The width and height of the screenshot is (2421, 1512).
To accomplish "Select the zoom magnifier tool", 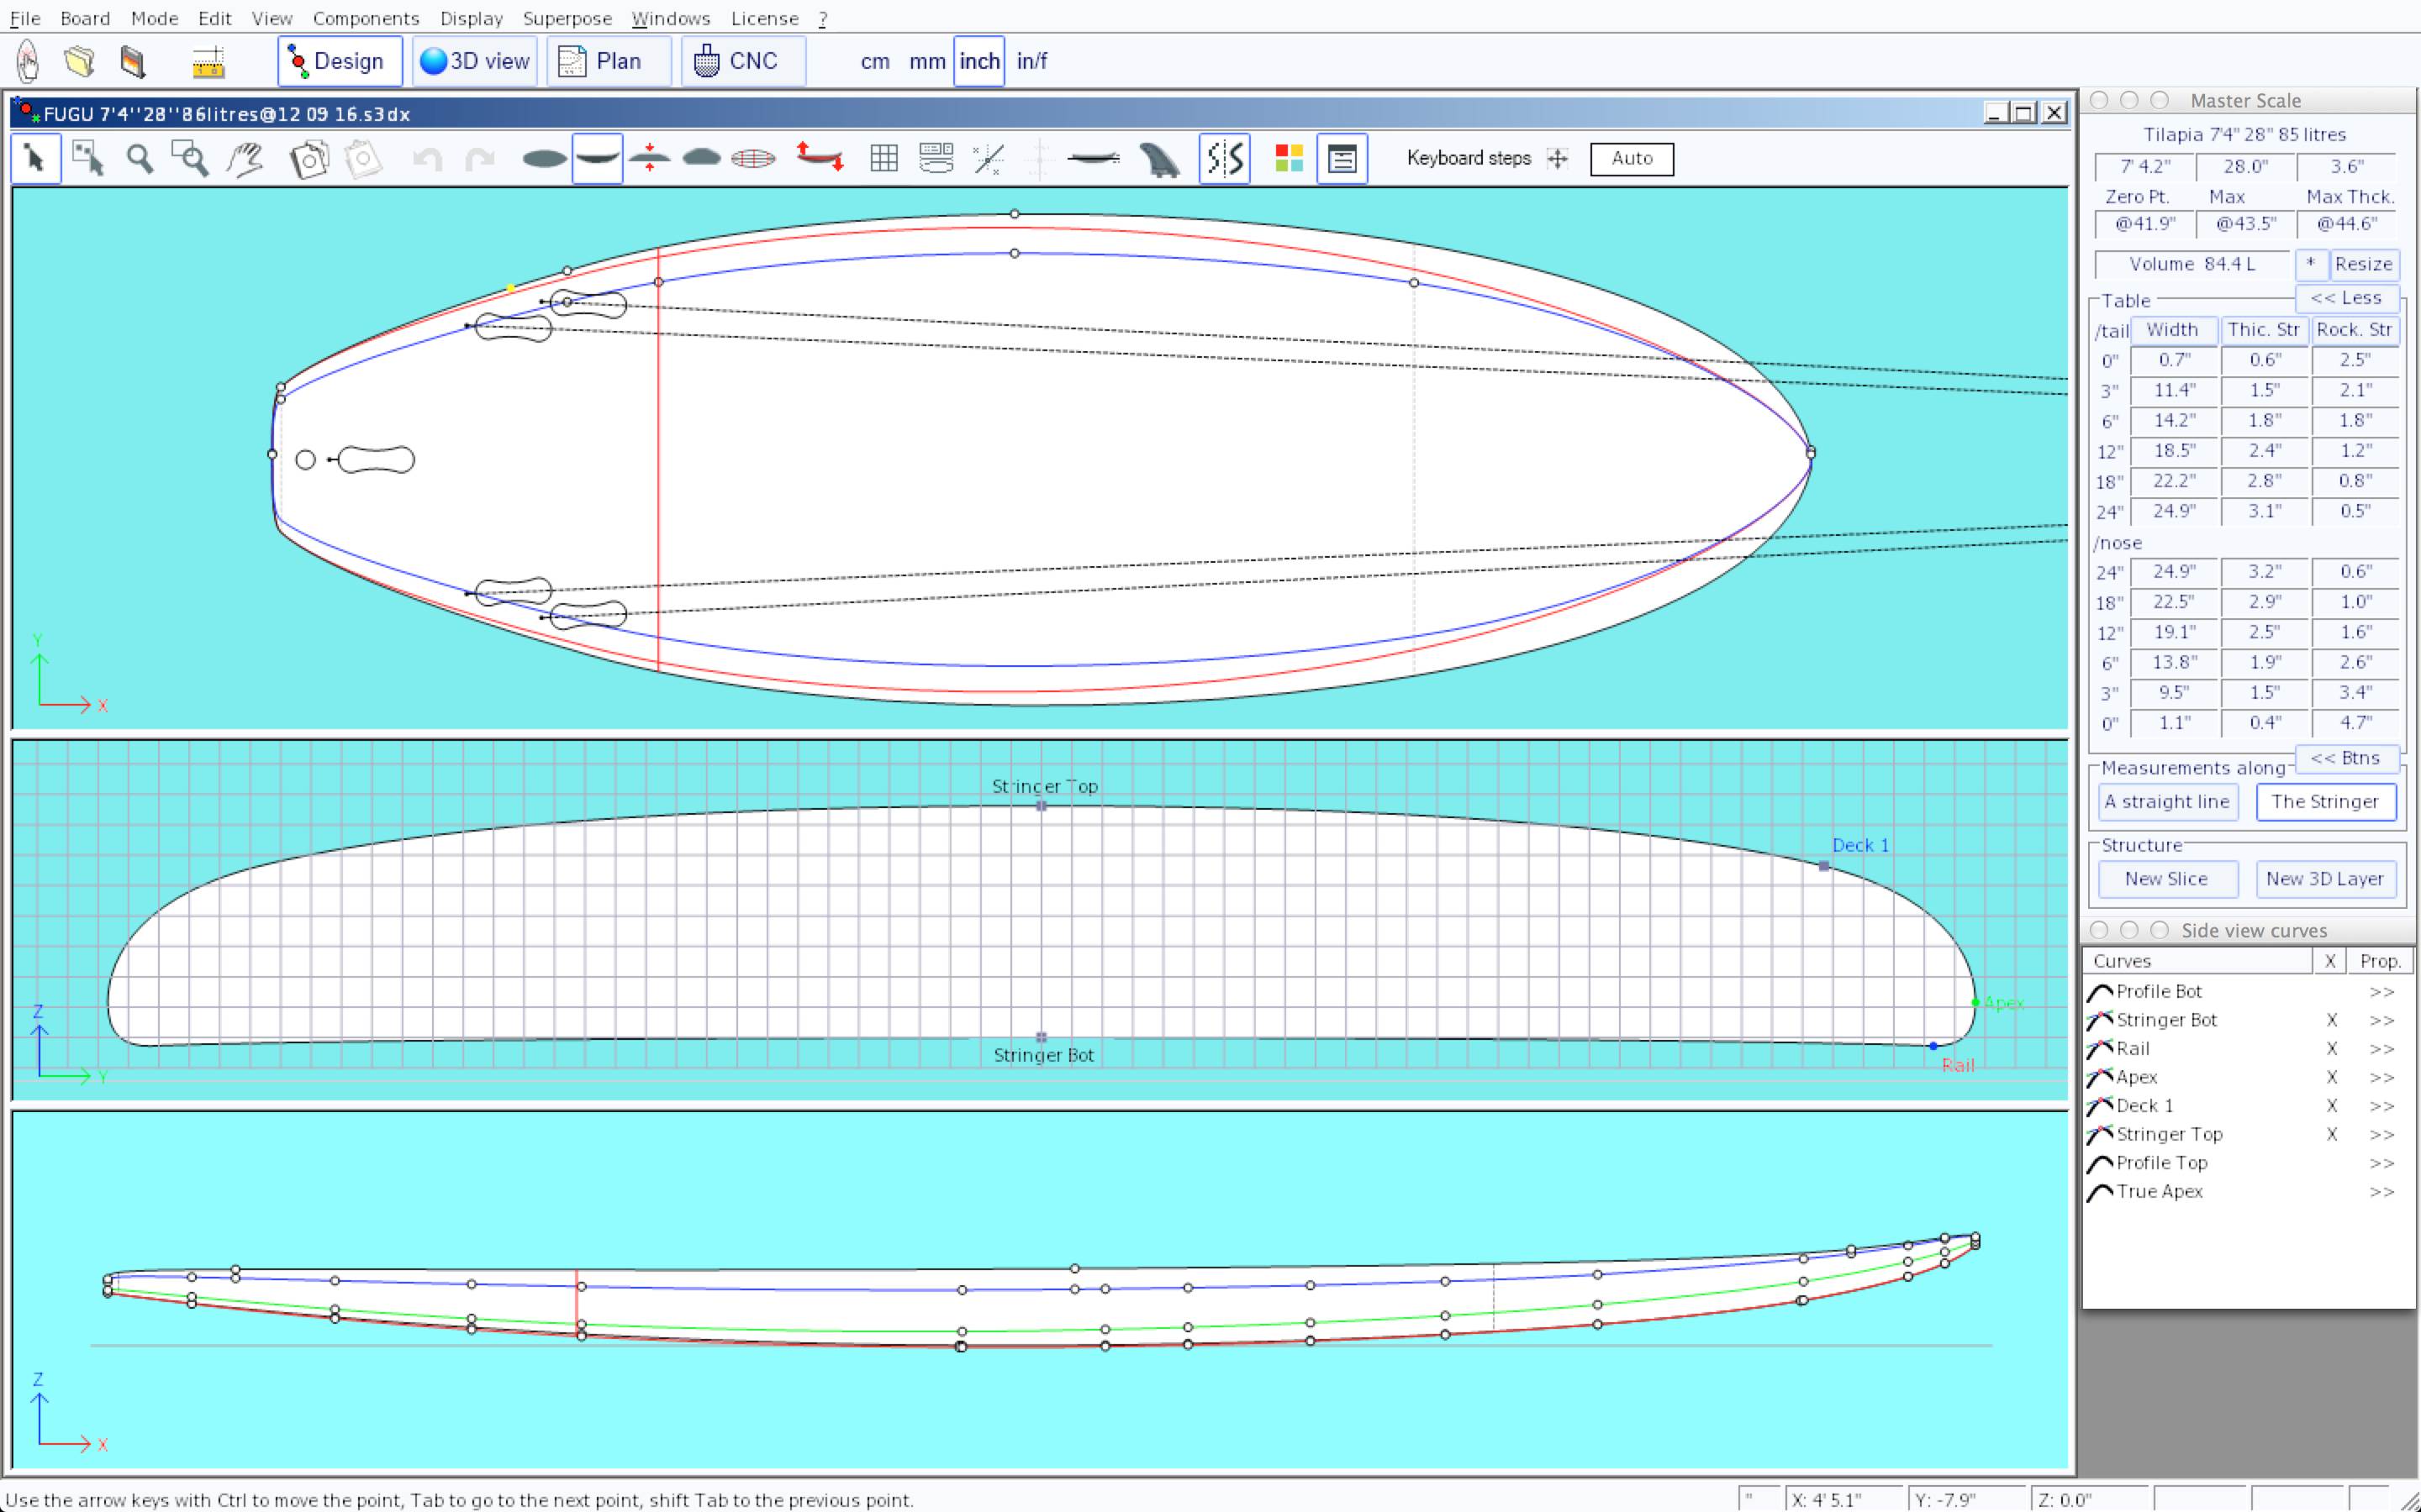I will tap(140, 159).
